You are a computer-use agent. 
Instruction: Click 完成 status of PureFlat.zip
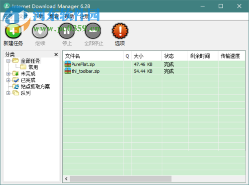(169, 64)
